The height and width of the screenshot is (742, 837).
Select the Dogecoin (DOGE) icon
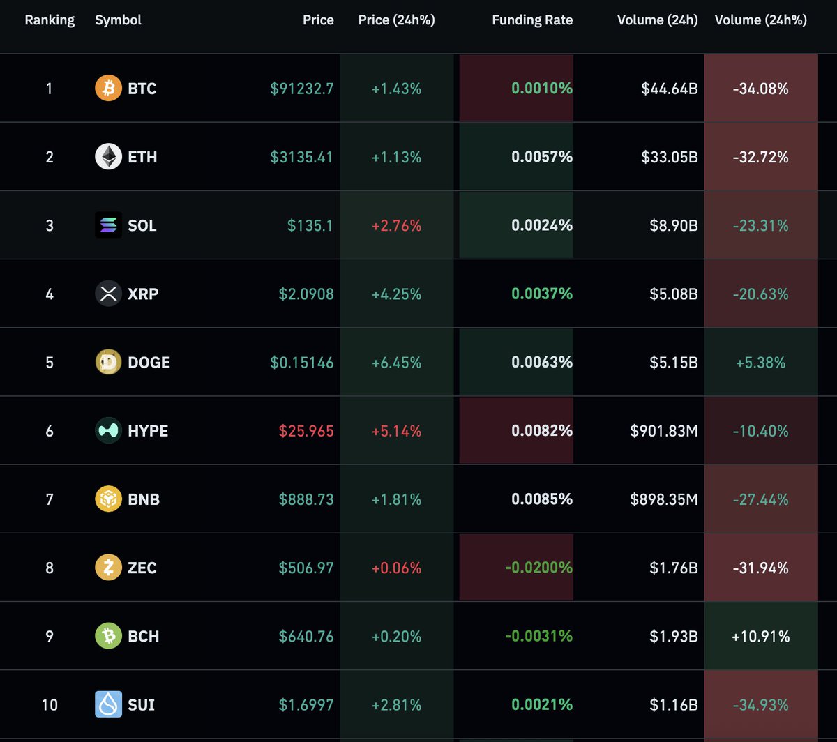click(x=108, y=362)
